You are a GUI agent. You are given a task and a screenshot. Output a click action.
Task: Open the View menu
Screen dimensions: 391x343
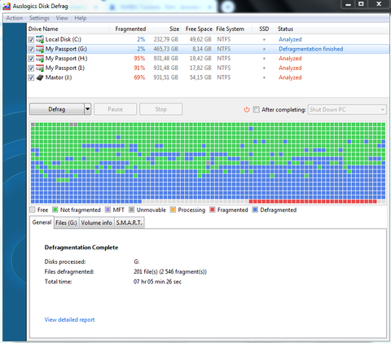click(62, 18)
